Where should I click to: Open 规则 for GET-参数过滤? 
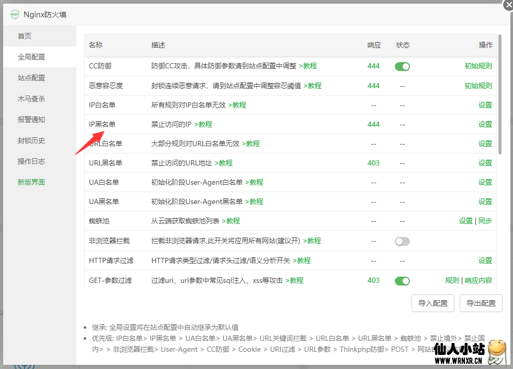pyautogui.click(x=452, y=280)
